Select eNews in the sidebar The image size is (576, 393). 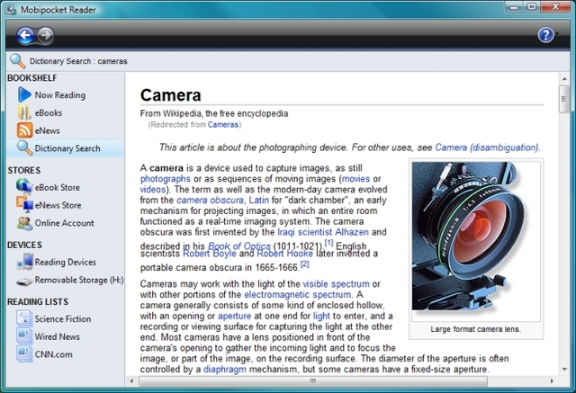point(47,130)
